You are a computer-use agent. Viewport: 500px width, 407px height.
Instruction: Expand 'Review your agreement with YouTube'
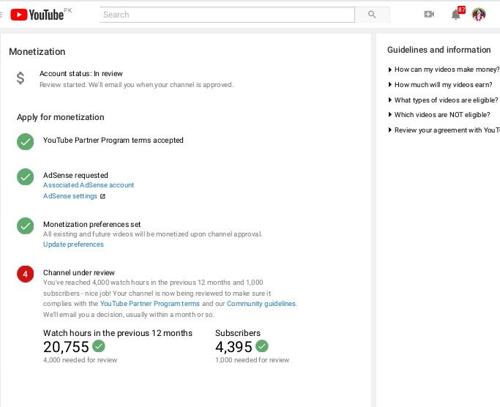[x=444, y=130]
